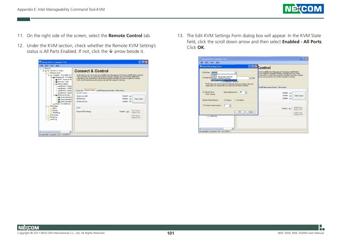Increase Opt in Timeout with up stepper arrow
The width and height of the screenshot is (341, 240).
coord(246,92)
